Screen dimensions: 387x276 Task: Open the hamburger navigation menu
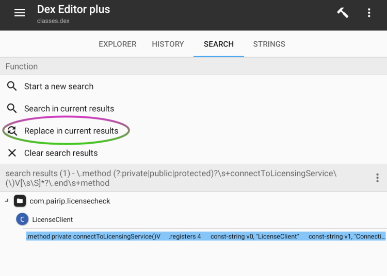(20, 12)
